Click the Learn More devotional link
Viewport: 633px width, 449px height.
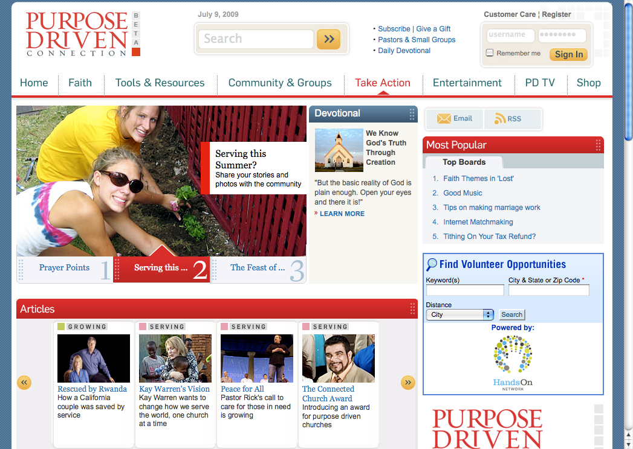pyautogui.click(x=342, y=214)
